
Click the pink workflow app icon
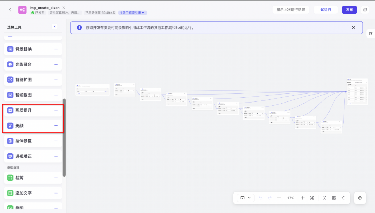23,10
